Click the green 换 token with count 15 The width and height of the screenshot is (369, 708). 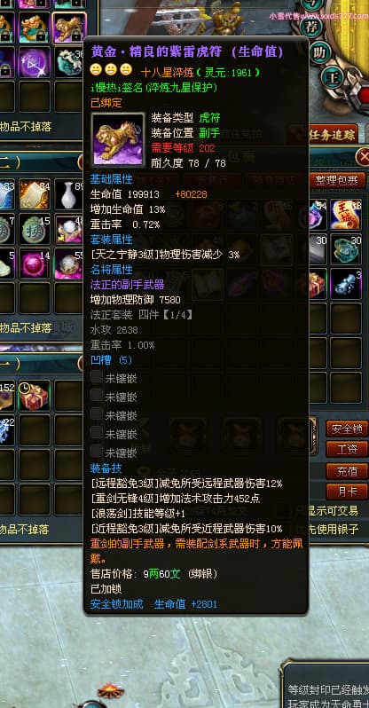pos(34,230)
